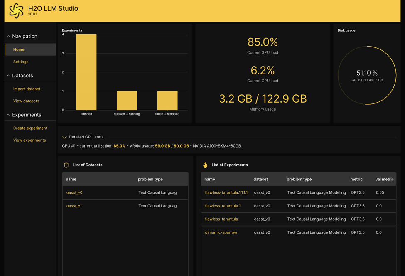Image resolution: width=405 pixels, height=276 pixels.
Task: Click the H2O LLM Studio logo icon
Action: point(16,10)
